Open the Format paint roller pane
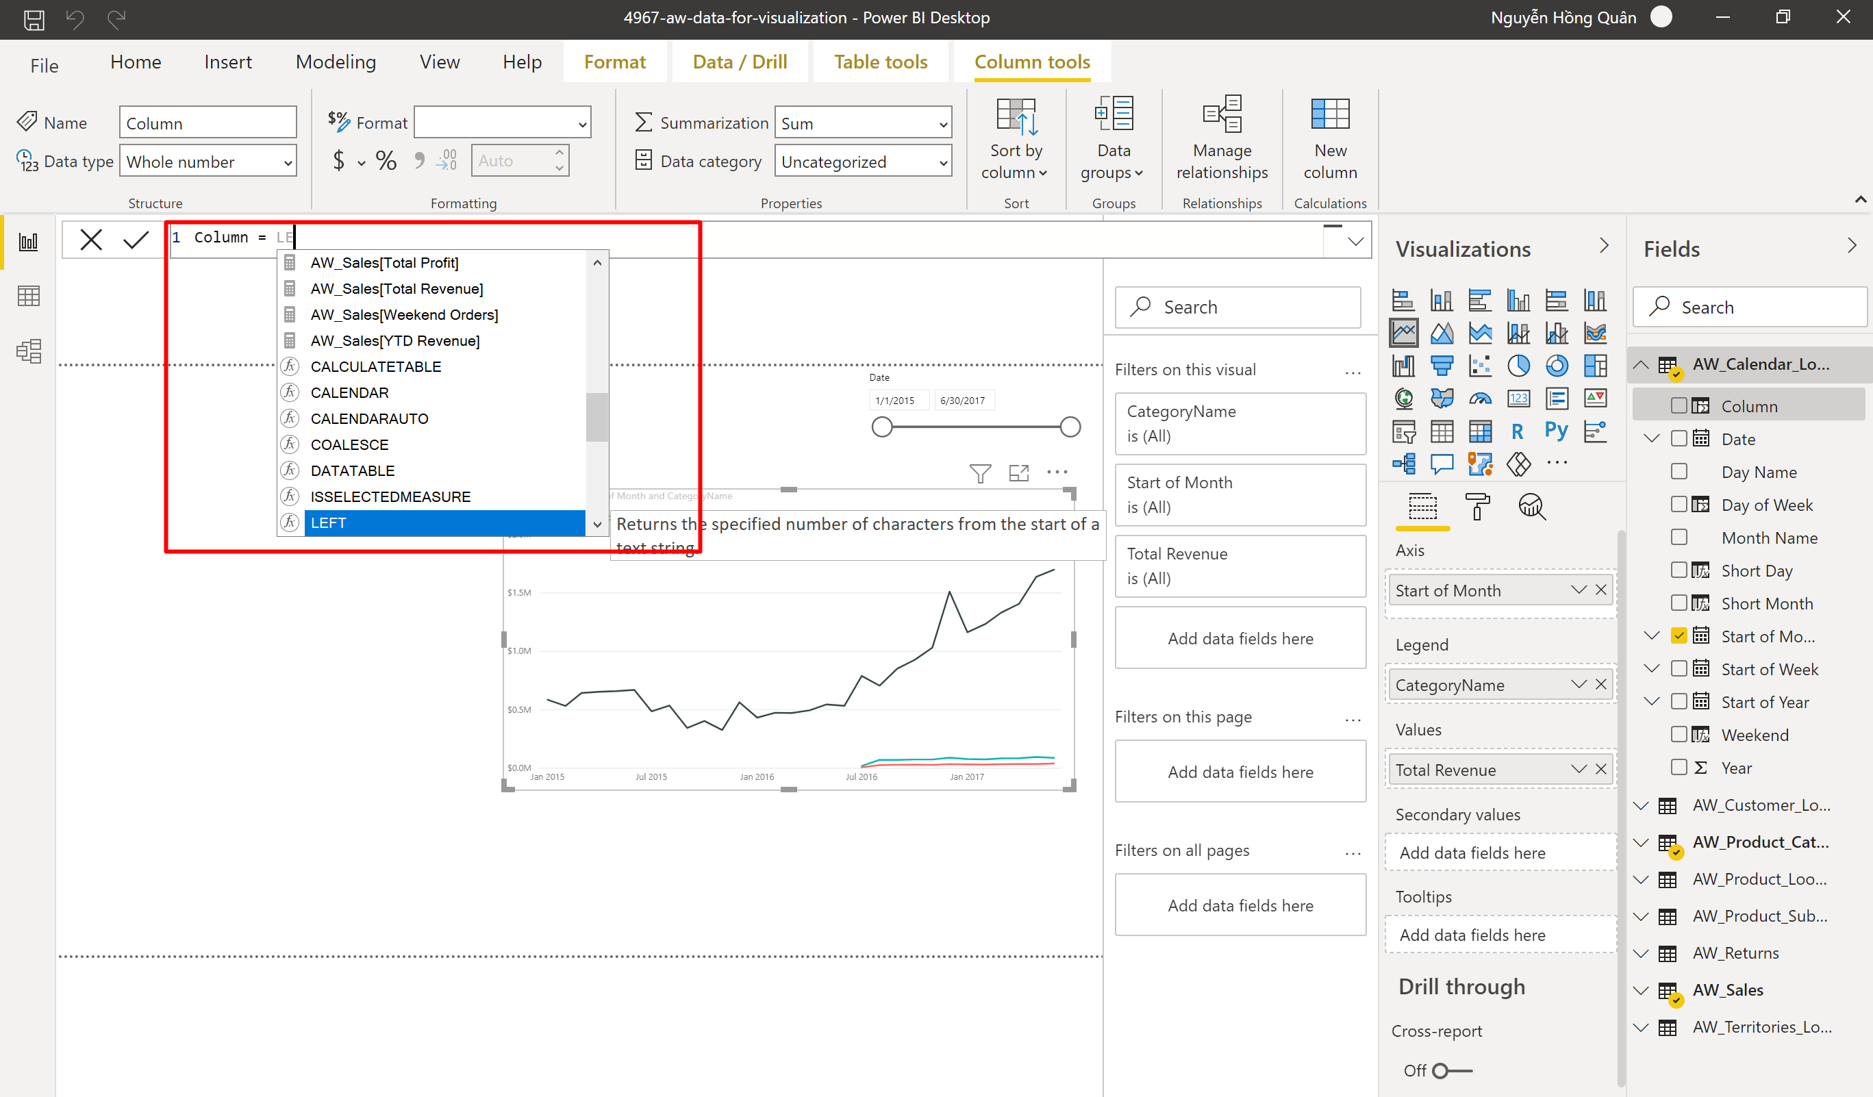This screenshot has width=1873, height=1097. pyautogui.click(x=1477, y=507)
